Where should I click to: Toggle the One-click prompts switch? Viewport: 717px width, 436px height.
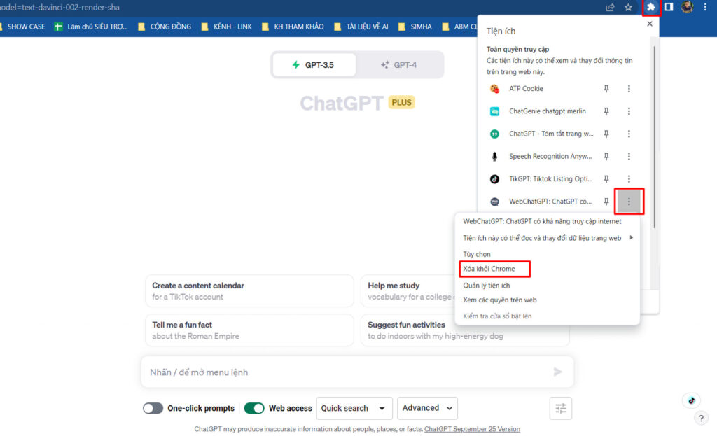[x=153, y=408]
